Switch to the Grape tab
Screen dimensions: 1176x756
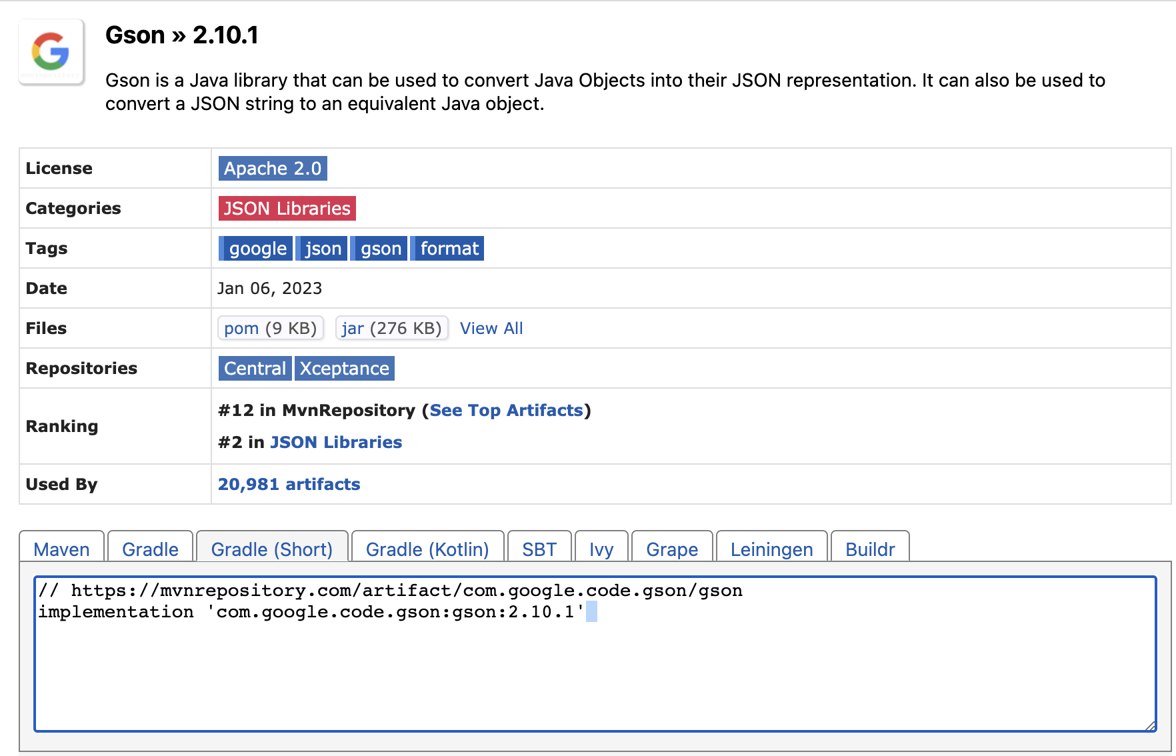click(x=672, y=547)
